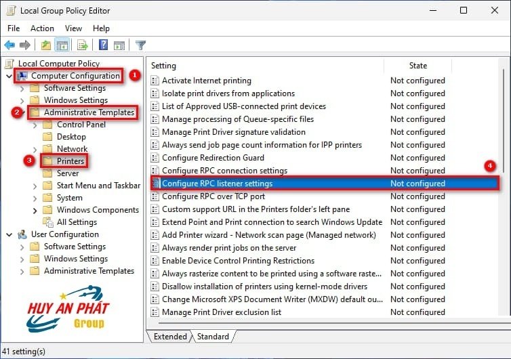This screenshot has height=359, width=511.
Task: Open the Help toolbar question-mark icon
Action: [x=103, y=45]
